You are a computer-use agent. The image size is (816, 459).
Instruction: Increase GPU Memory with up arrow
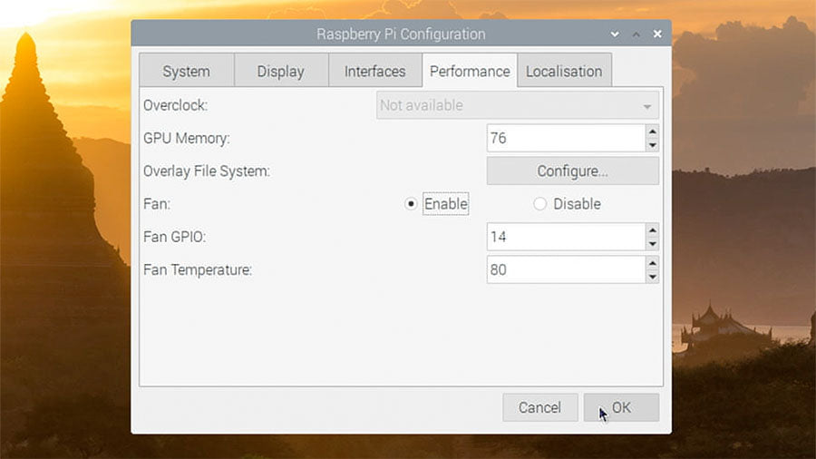tap(653, 132)
